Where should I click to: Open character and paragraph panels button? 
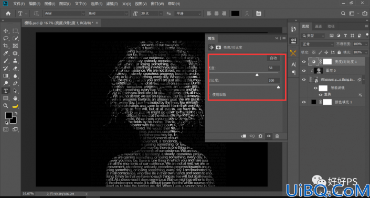(259, 14)
